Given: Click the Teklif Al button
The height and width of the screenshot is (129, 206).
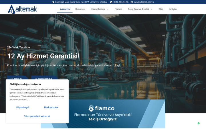Looking at the screenshot, I should 17,78.
